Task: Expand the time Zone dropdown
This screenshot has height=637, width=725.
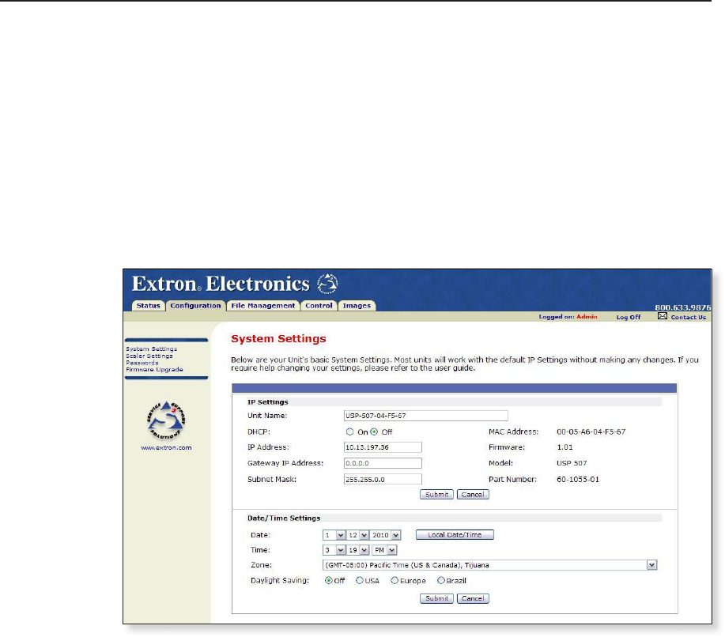Action: [651, 565]
